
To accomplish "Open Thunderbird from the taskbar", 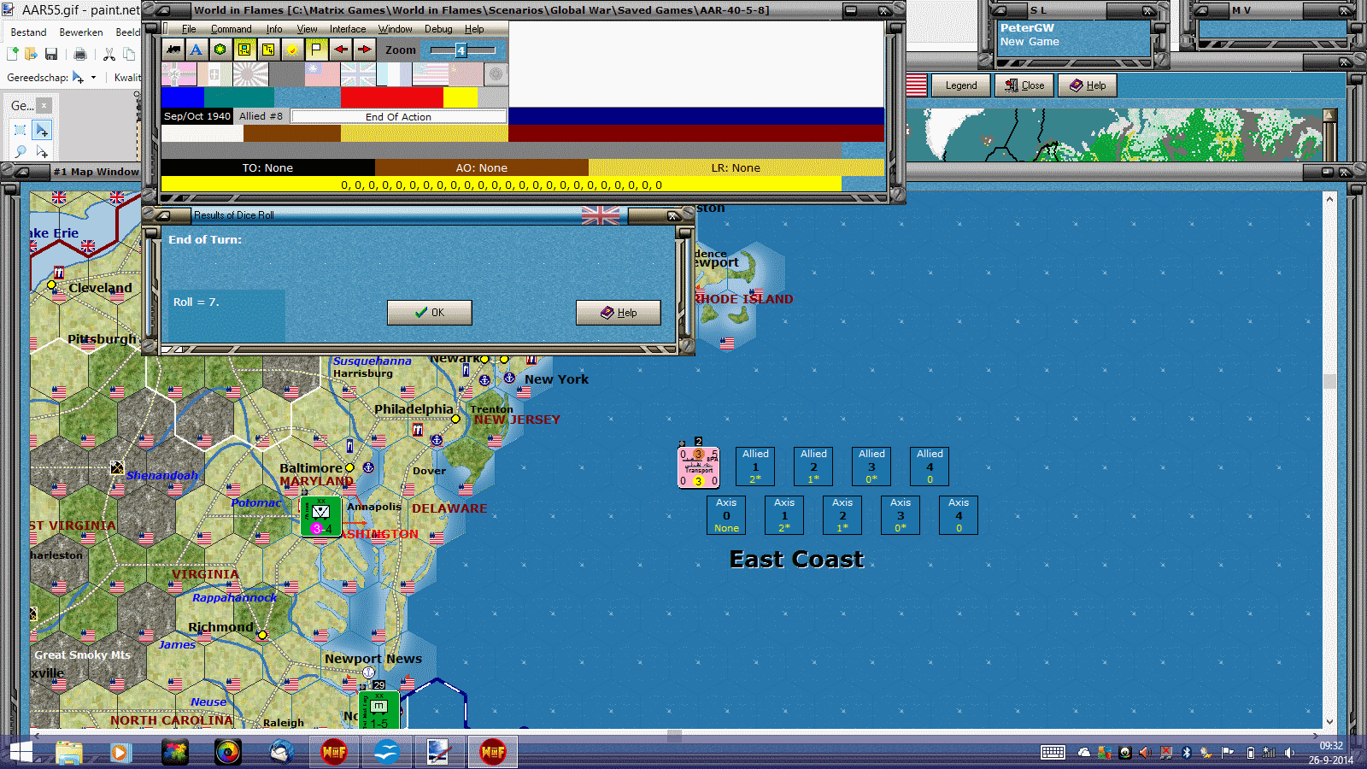I will [x=281, y=753].
